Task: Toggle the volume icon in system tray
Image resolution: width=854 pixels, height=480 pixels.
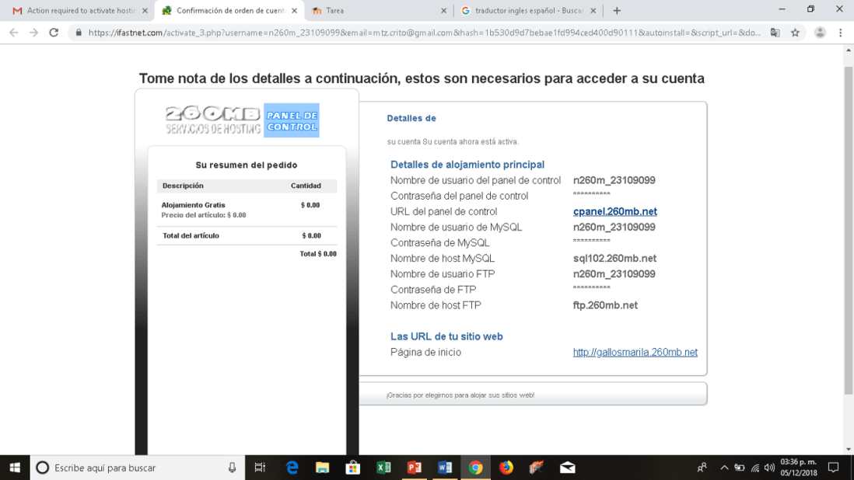Action: pyautogui.click(x=768, y=467)
